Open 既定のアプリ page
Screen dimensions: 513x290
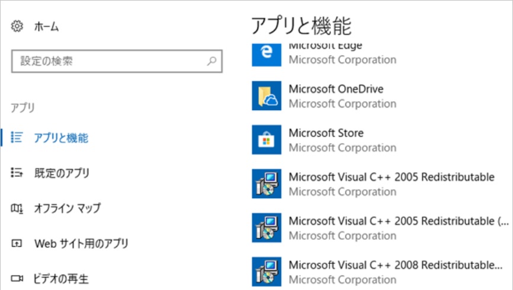(x=62, y=173)
